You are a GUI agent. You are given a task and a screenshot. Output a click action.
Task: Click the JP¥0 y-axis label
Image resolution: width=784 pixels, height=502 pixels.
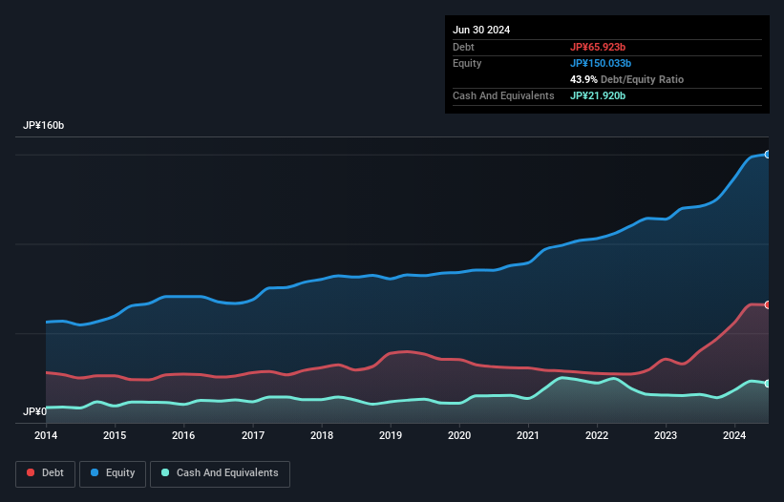pyautogui.click(x=34, y=412)
